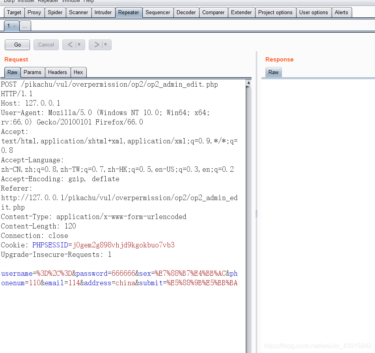
Task: Click the 'Content-Length: 120' line
Action: [39, 226]
